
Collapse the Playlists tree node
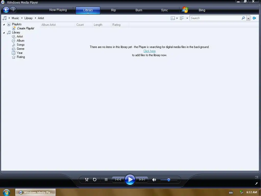click(x=4, y=24)
